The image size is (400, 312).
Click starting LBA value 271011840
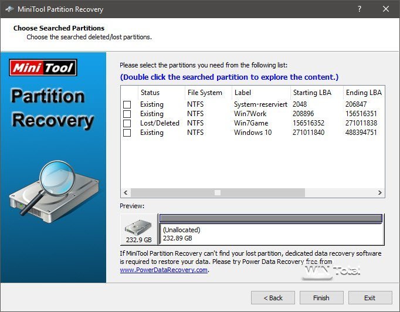pos(309,133)
